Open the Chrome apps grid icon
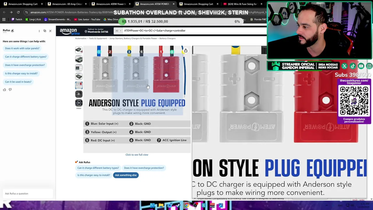This screenshot has height=210, width=373. click(4, 20)
